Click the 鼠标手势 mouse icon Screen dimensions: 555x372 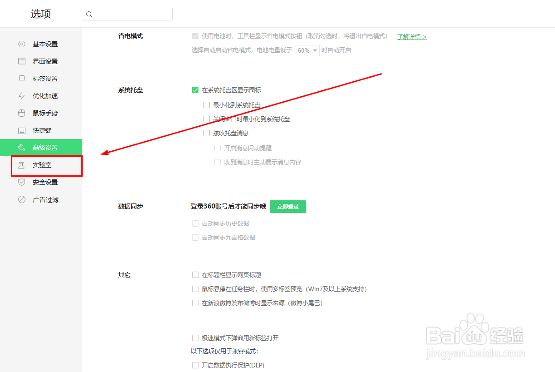[21, 113]
